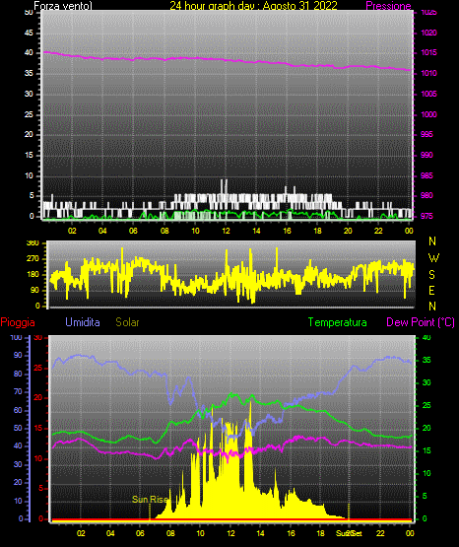Click the '06' hour label under the pressure graph
This screenshot has width=459, height=547.
[x=134, y=231]
